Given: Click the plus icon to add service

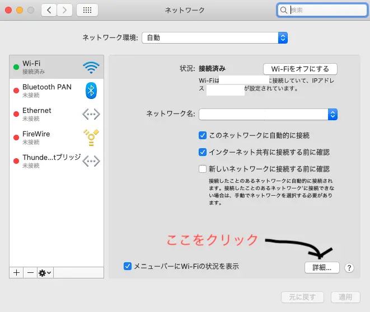Looking at the screenshot, I should (x=16, y=272).
